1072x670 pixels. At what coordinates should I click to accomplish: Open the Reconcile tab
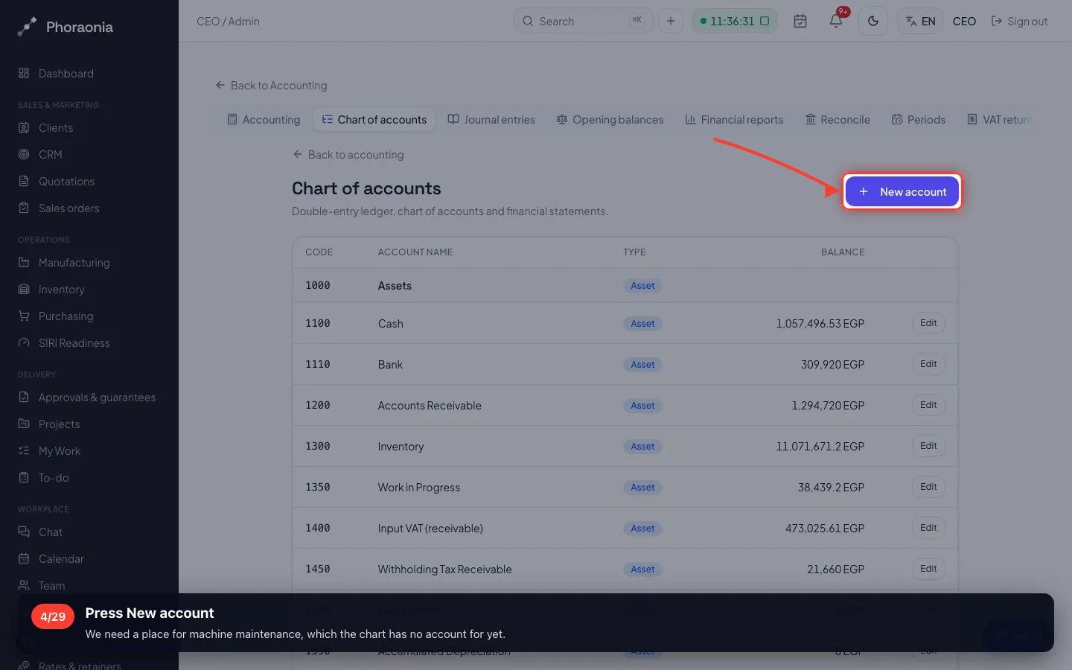[x=837, y=120]
